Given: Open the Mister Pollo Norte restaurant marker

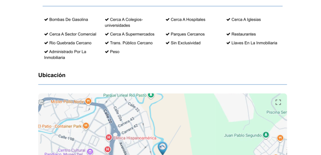Looking at the screenshot, I should (x=88, y=101).
